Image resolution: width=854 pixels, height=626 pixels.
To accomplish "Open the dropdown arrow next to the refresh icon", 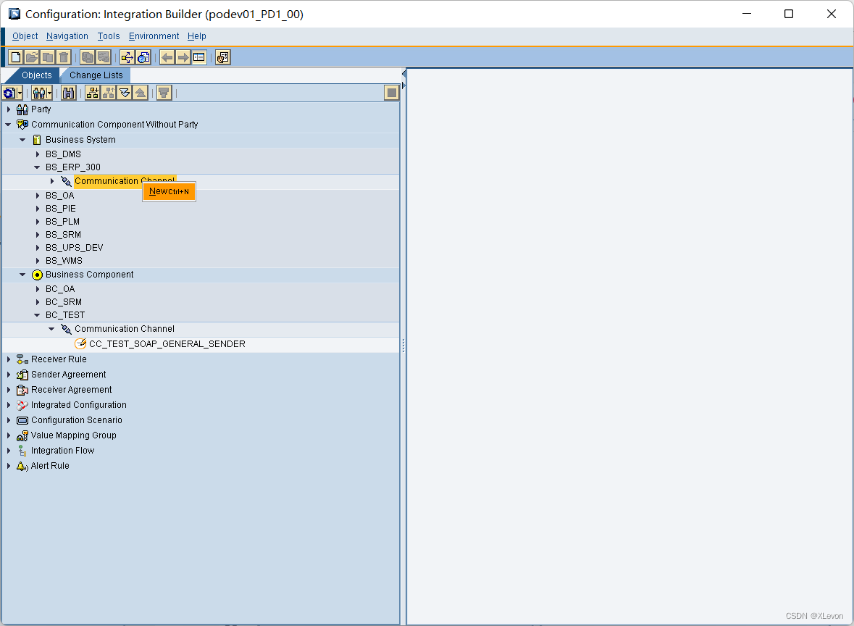I will pos(20,93).
